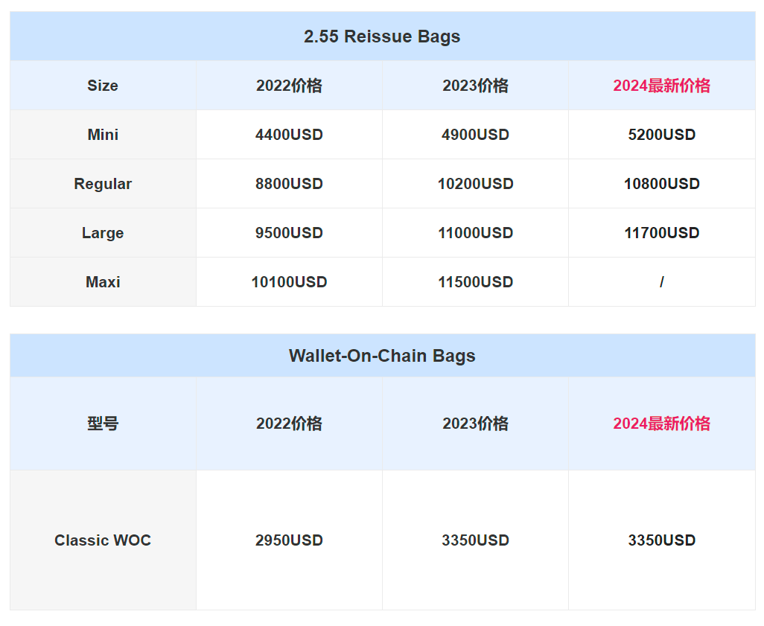764x626 pixels.
Task: Click the 4400USD price cell
Action: 289,135
